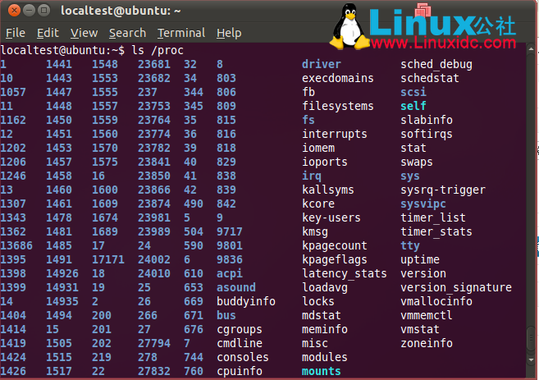539x380 pixels.
Task: Click the 'slabinfo' entry
Action: pyautogui.click(x=427, y=120)
